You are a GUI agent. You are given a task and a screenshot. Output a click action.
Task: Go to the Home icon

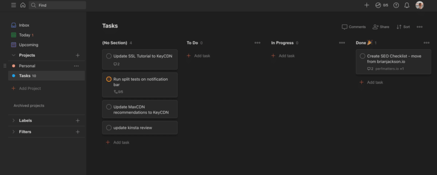tap(23, 5)
